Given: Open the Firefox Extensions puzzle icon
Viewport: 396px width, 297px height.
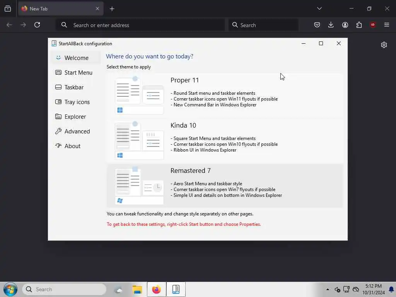Looking at the screenshot, I should 359,25.
